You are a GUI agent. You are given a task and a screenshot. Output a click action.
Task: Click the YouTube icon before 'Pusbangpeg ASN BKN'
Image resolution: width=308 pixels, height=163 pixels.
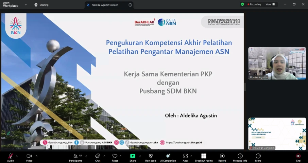pyautogui.click(x=82, y=142)
